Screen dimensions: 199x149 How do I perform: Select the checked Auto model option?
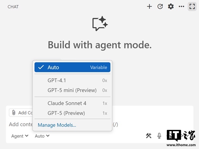point(72,67)
